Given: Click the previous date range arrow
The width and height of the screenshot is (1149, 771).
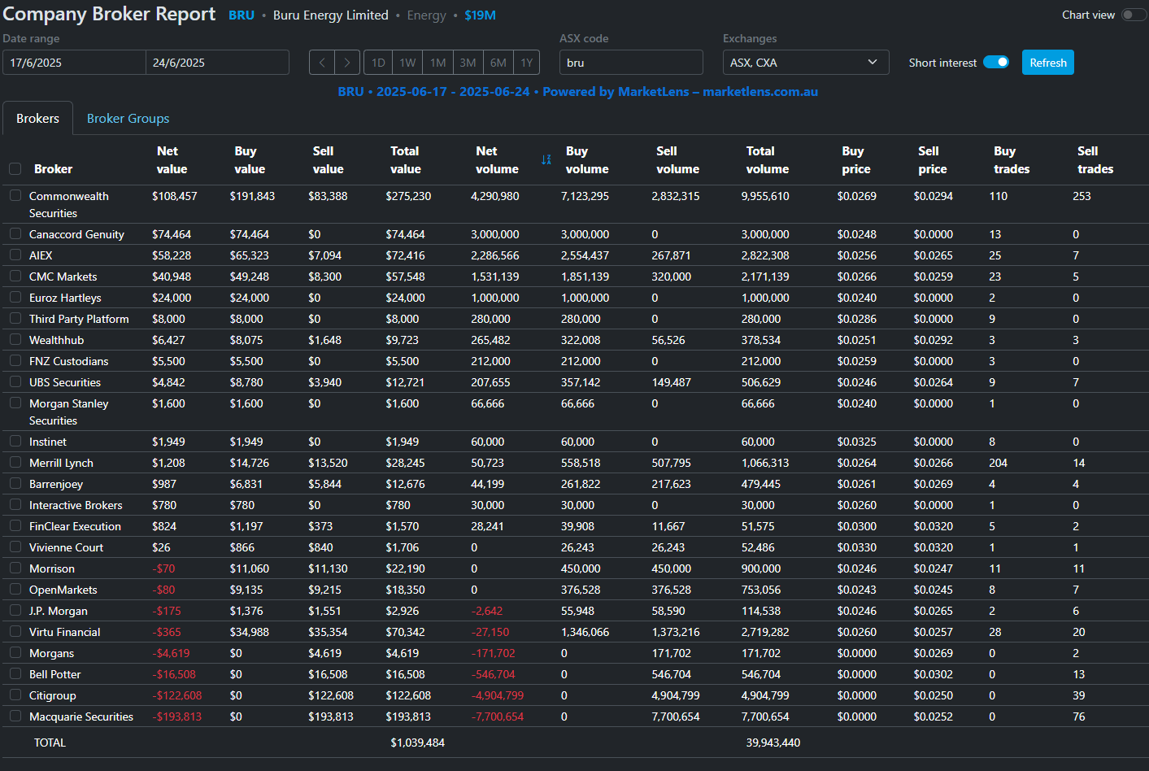Looking at the screenshot, I should coord(322,63).
